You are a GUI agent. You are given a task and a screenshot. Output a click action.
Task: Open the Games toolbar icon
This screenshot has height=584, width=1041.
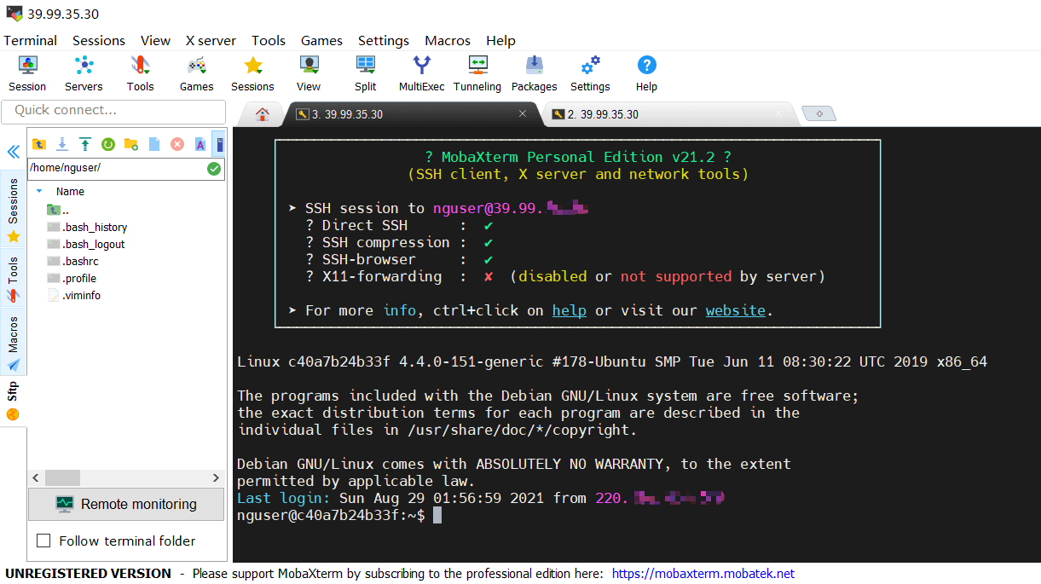(196, 73)
